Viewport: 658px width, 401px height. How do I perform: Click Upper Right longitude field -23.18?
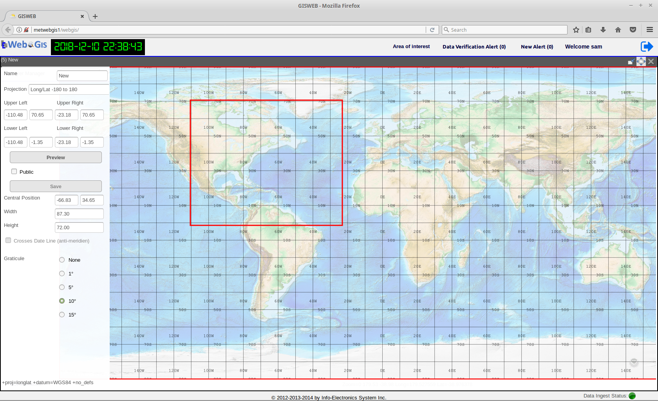click(67, 115)
